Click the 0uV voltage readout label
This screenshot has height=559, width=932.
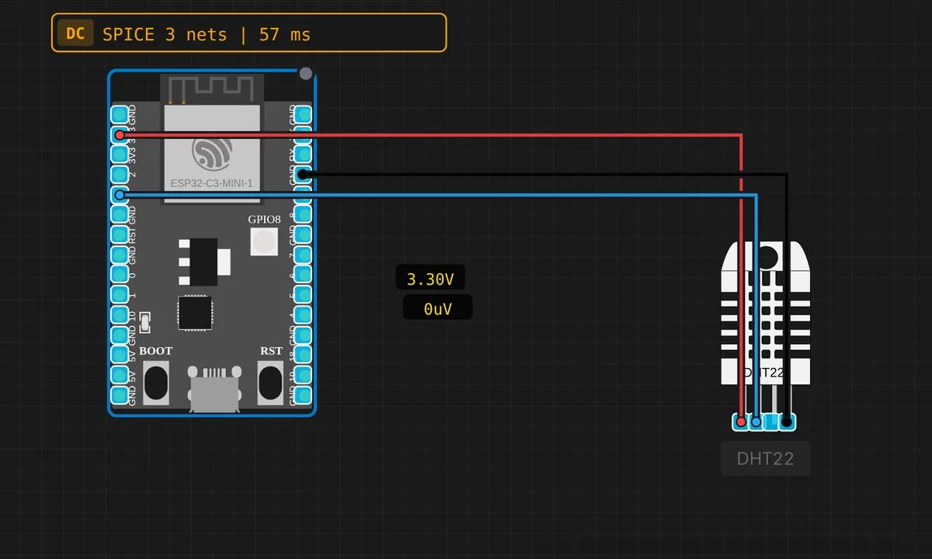(437, 308)
